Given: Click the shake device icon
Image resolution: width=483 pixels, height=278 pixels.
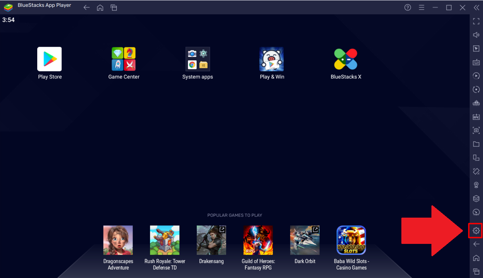Looking at the screenshot, I should 476,171.
